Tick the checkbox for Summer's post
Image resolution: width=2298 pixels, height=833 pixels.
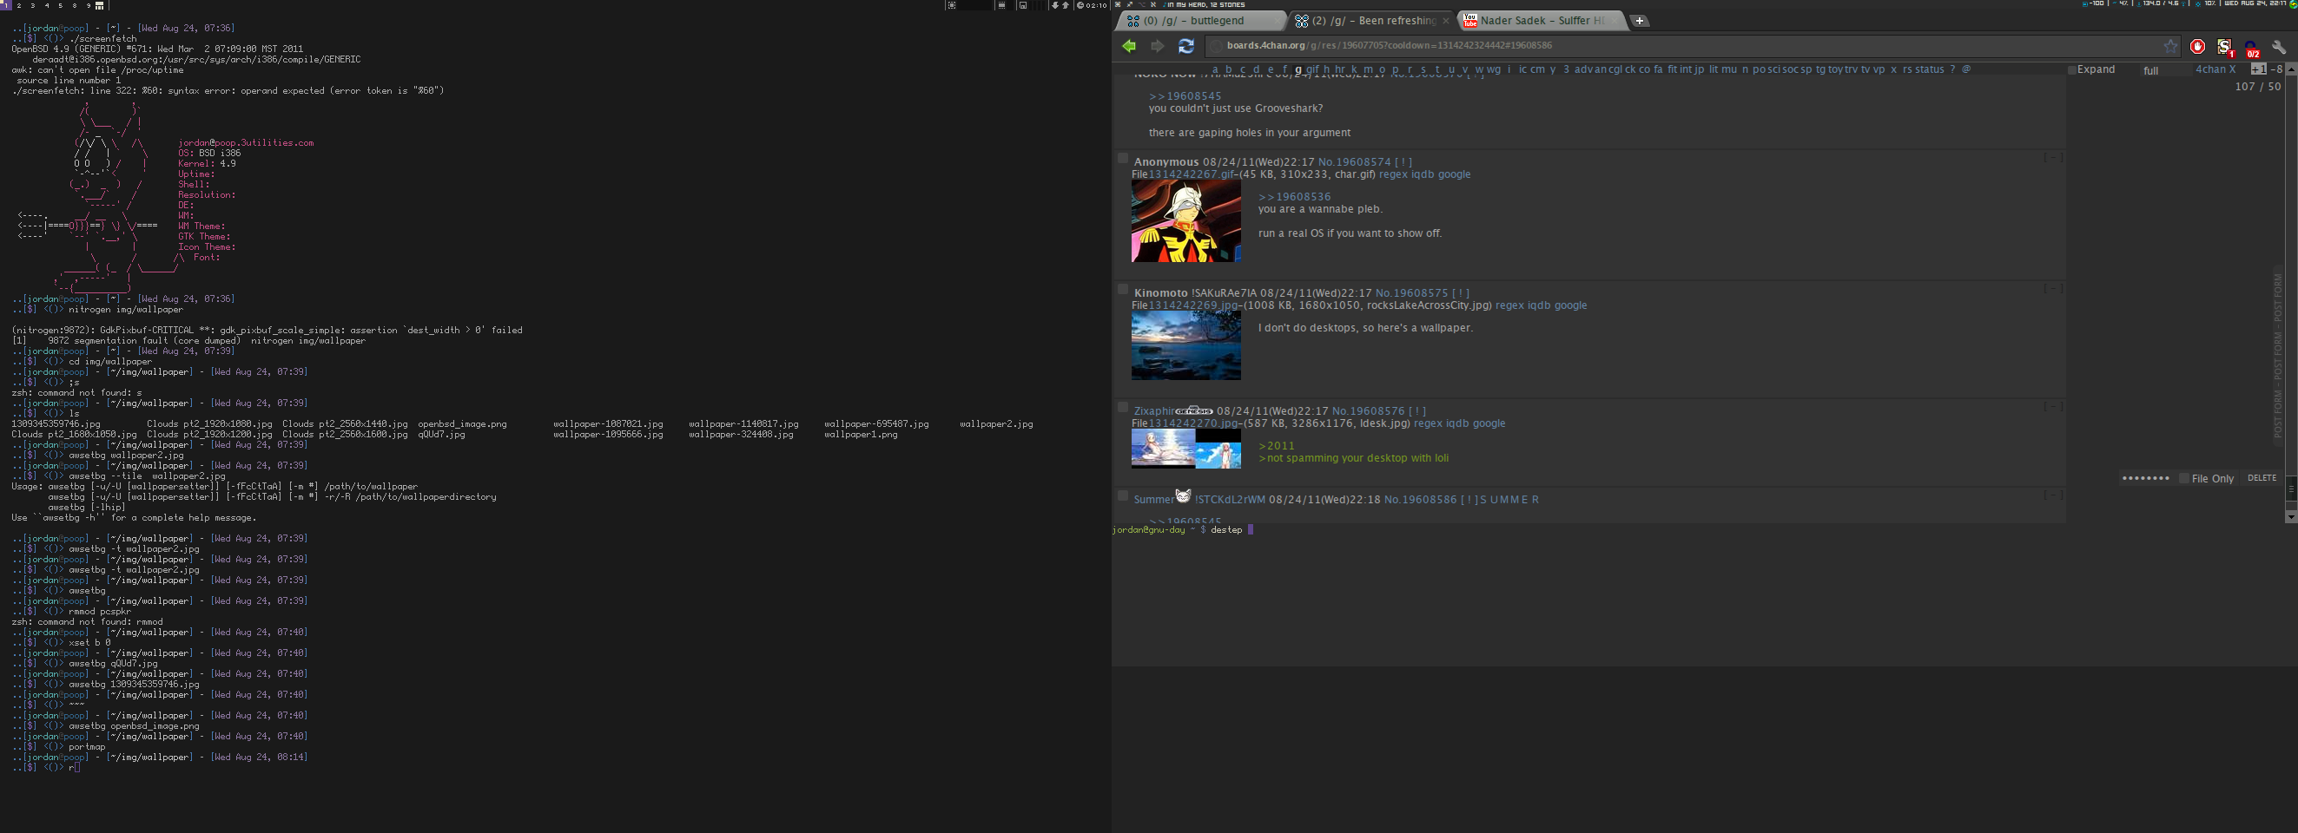pyautogui.click(x=1123, y=496)
